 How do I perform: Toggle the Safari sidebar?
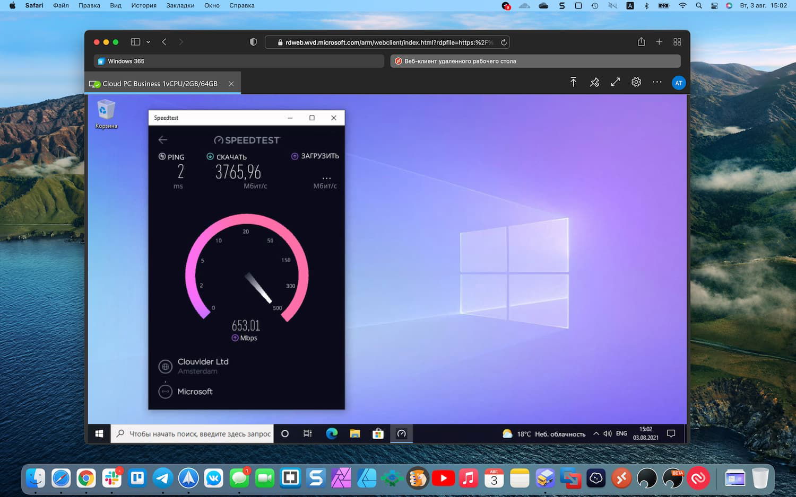point(135,42)
